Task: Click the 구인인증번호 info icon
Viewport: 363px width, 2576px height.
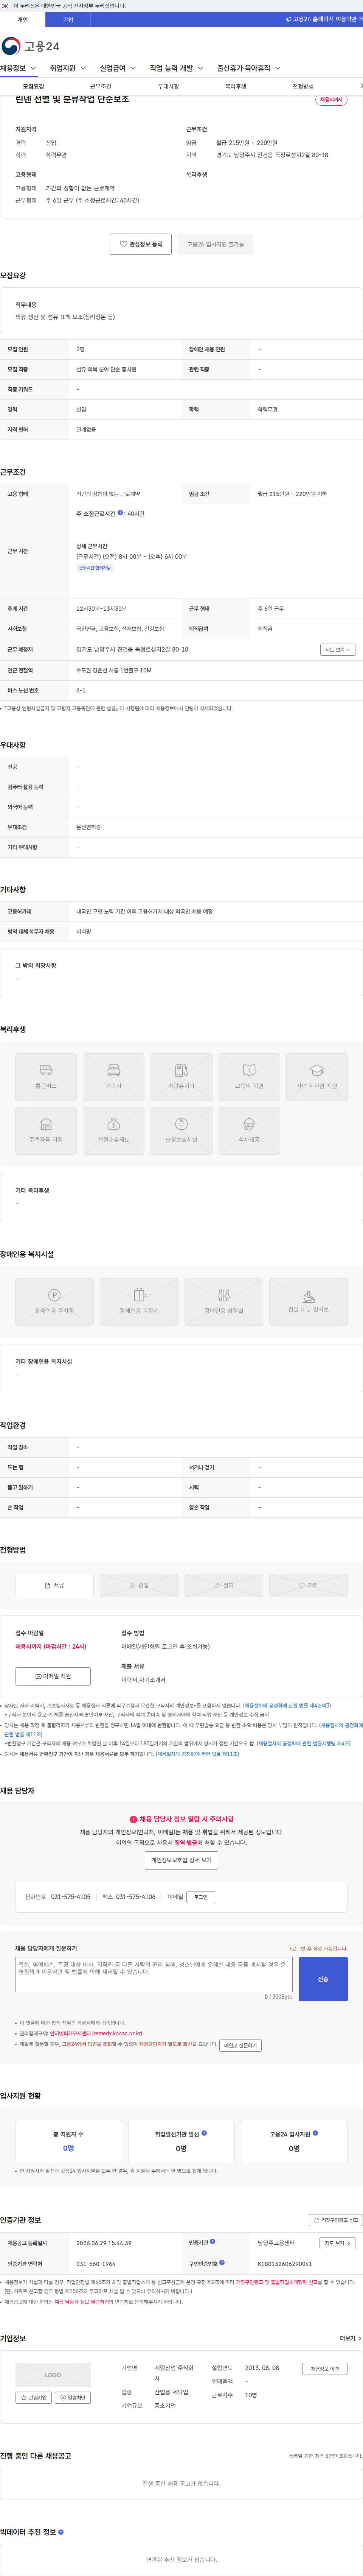Action: [222, 2262]
